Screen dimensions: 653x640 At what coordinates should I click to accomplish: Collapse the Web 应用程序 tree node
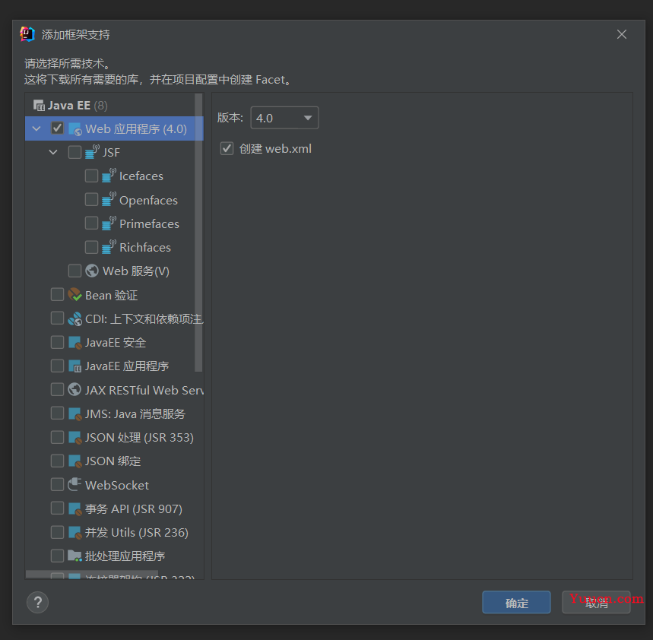tap(36, 128)
